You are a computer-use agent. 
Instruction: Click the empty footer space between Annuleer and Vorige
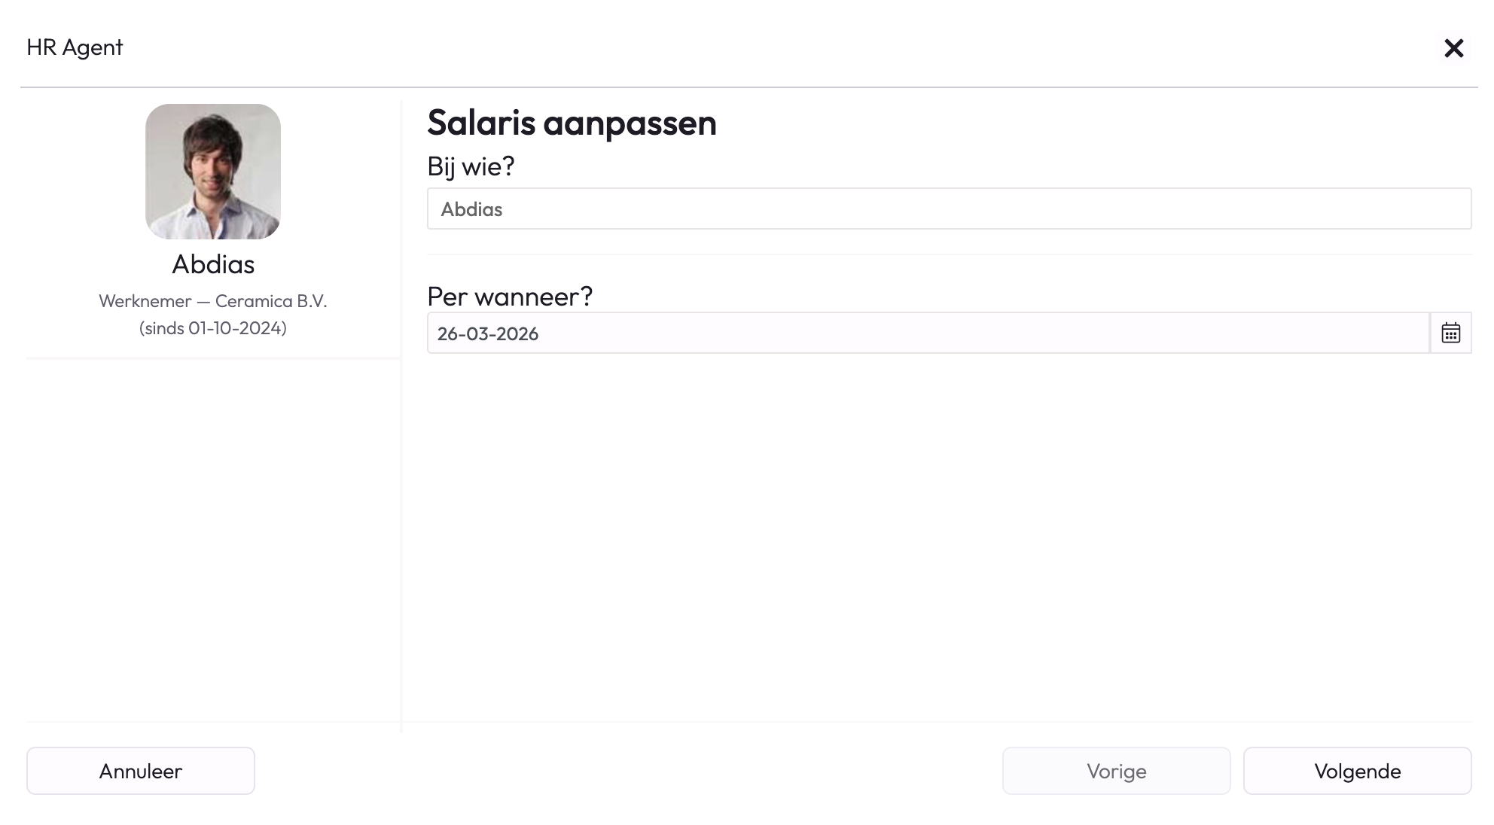[625, 771]
